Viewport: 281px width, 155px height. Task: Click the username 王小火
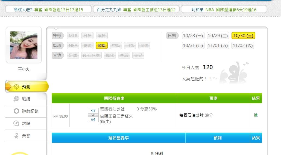[x=24, y=69]
